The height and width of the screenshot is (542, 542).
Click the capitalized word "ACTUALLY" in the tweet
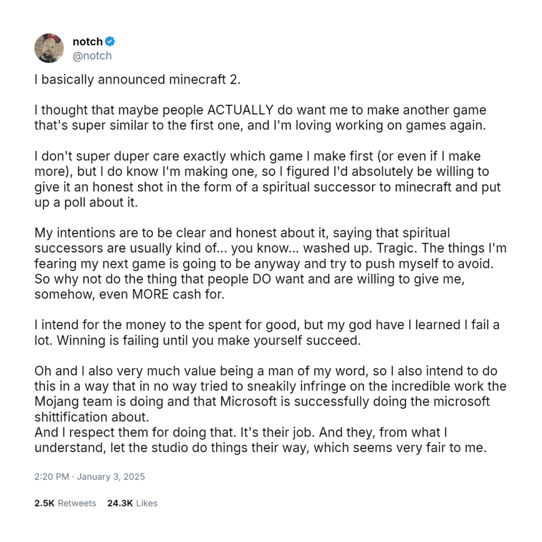coord(241,111)
